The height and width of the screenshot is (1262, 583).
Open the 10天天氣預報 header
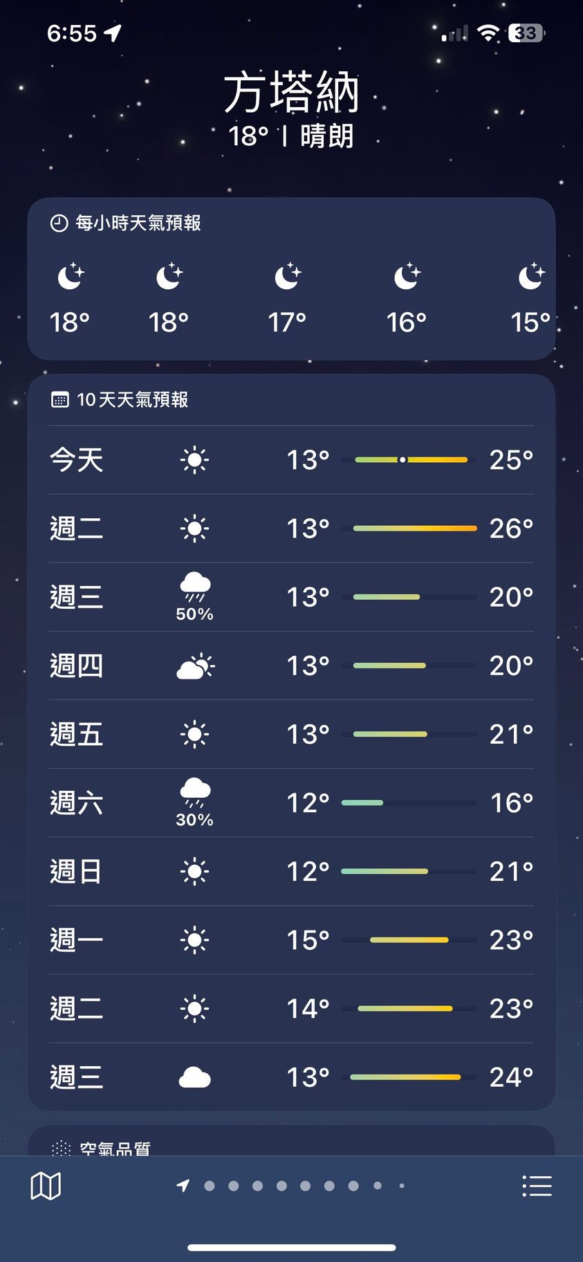pos(132,400)
